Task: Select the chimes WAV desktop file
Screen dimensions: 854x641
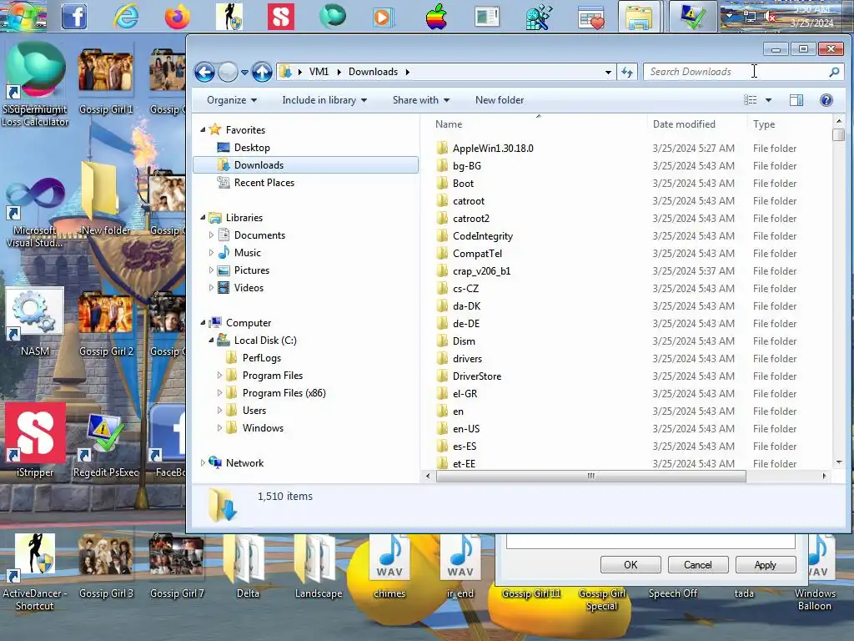Action: pyautogui.click(x=389, y=567)
